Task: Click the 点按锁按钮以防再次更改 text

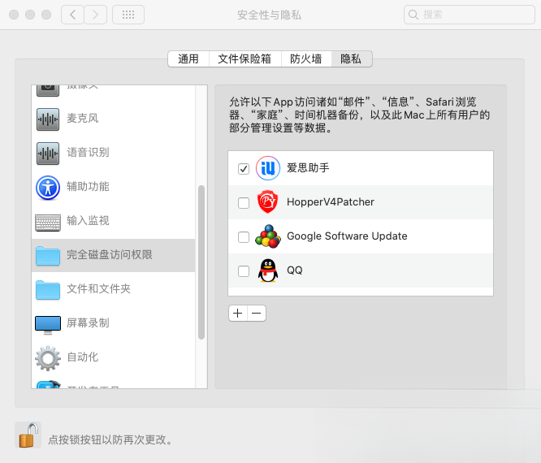Action: click(110, 440)
